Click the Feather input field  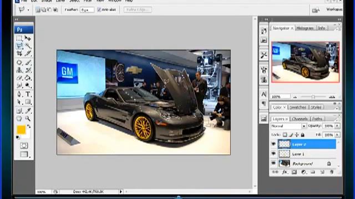coord(87,10)
